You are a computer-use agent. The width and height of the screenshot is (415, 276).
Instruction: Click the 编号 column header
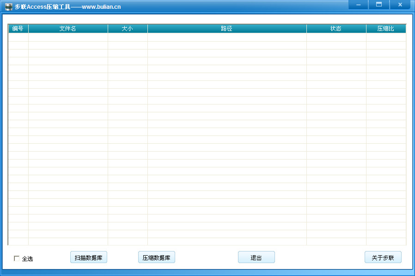[18, 28]
